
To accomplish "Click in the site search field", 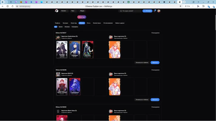I will point(130,11).
